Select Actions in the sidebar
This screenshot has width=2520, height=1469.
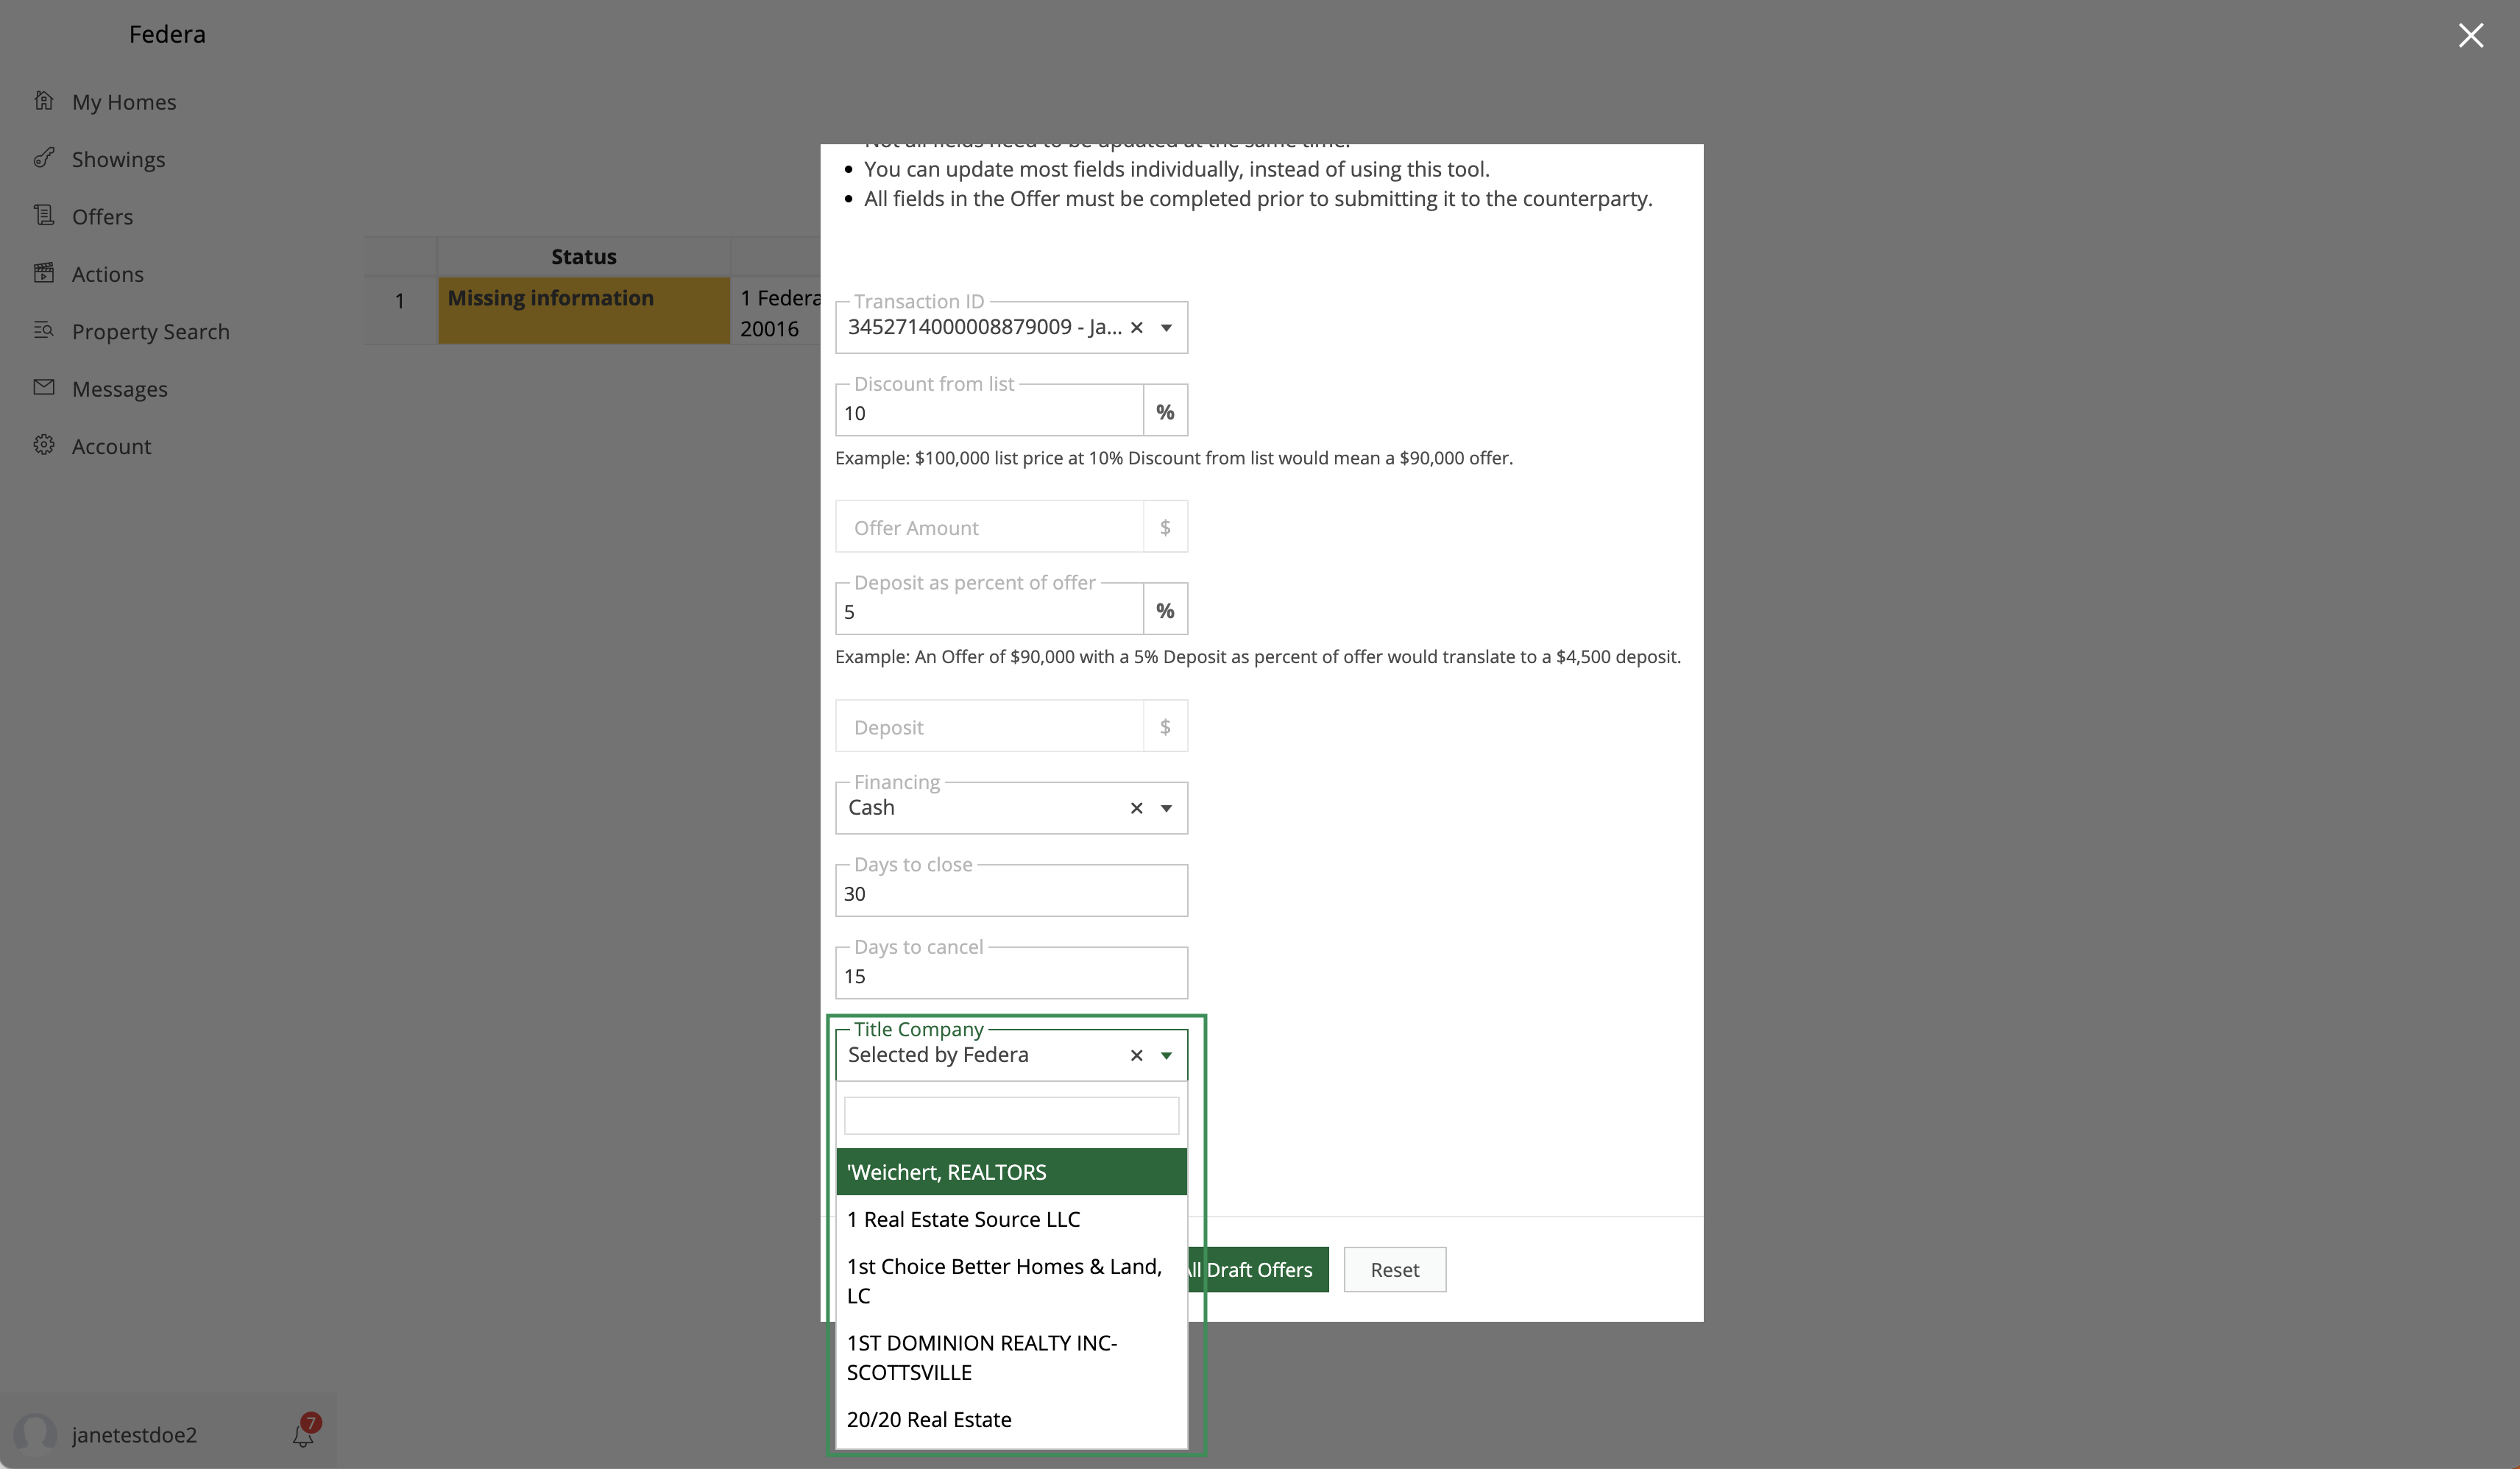[107, 274]
